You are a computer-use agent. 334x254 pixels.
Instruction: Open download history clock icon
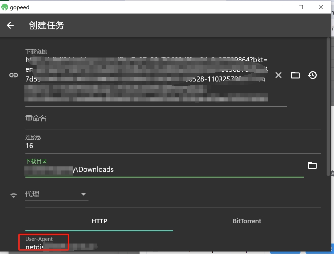pos(312,75)
